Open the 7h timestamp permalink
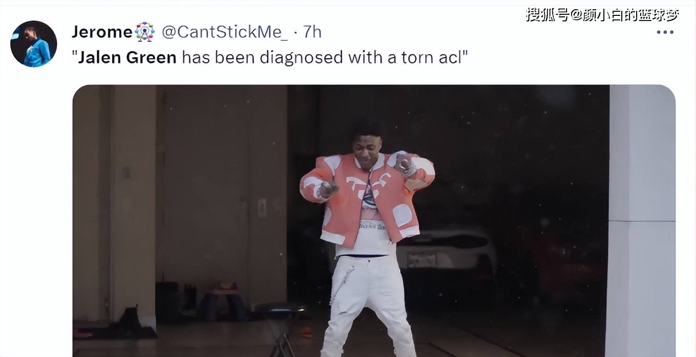The height and width of the screenshot is (357, 696). (x=312, y=32)
